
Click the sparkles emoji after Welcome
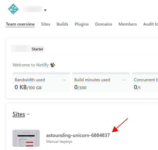[53, 65]
